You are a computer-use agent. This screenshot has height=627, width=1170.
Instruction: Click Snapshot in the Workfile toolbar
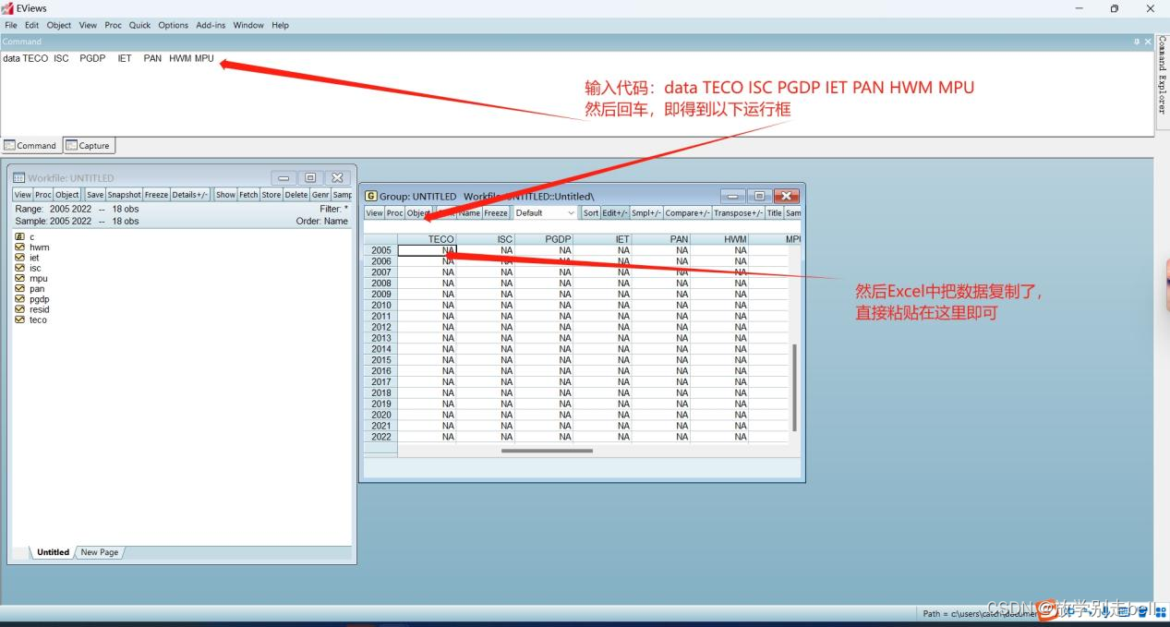click(x=124, y=195)
